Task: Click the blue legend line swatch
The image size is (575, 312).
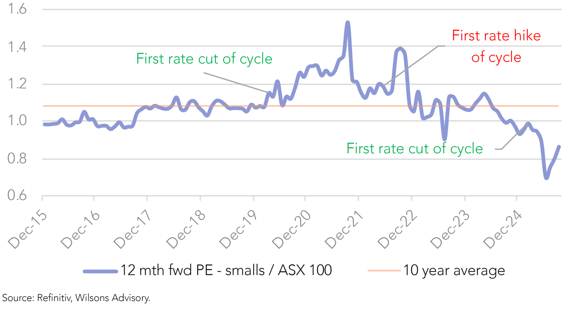Action: (100, 271)
